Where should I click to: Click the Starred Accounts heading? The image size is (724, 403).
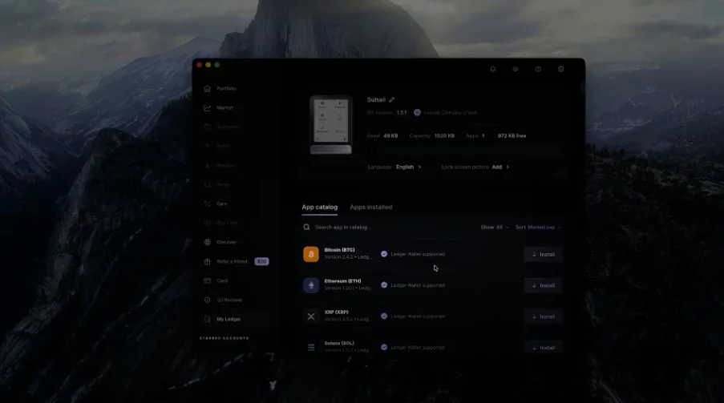pyautogui.click(x=224, y=338)
